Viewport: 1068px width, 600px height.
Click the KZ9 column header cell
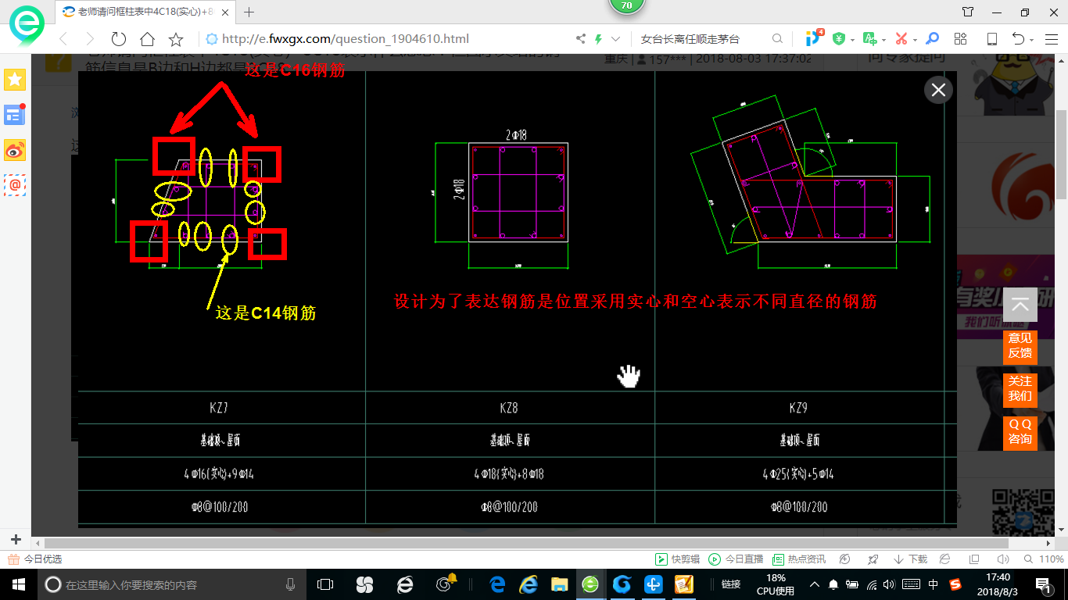pos(798,408)
